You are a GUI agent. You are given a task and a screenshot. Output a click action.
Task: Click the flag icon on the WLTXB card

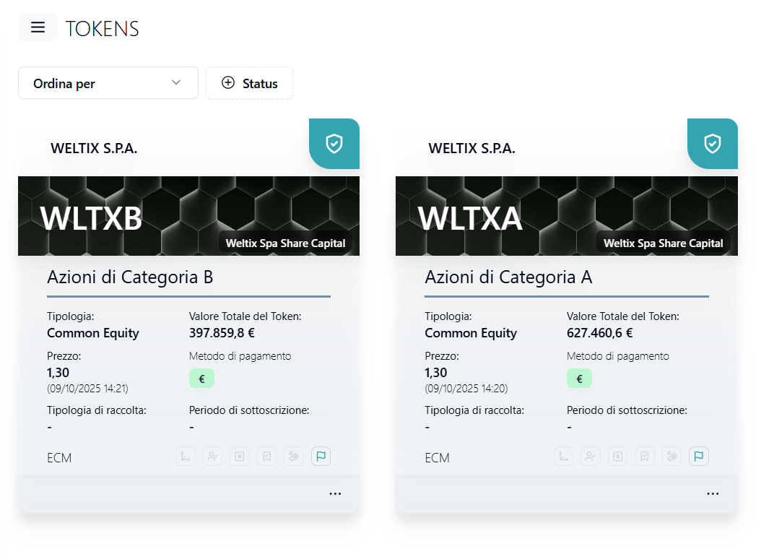[x=321, y=457]
